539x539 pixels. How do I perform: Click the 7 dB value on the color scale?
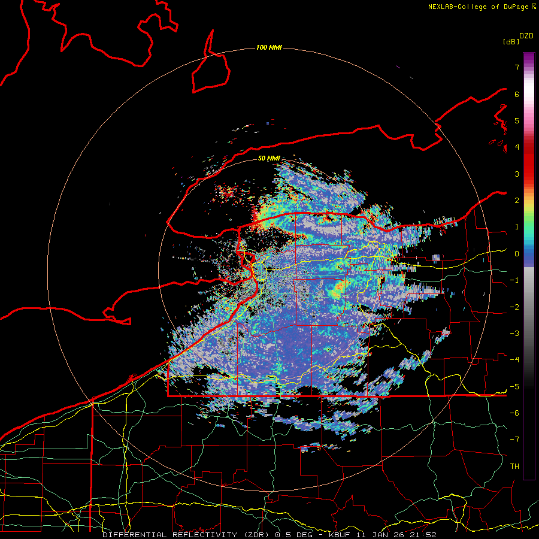tap(517, 67)
